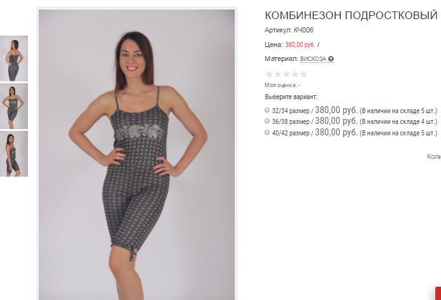
Task: Click the red button at bottom right
Action: tap(438, 294)
